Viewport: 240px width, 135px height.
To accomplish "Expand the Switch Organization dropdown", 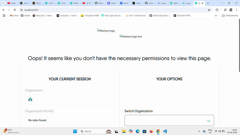I will (x=169, y=120).
